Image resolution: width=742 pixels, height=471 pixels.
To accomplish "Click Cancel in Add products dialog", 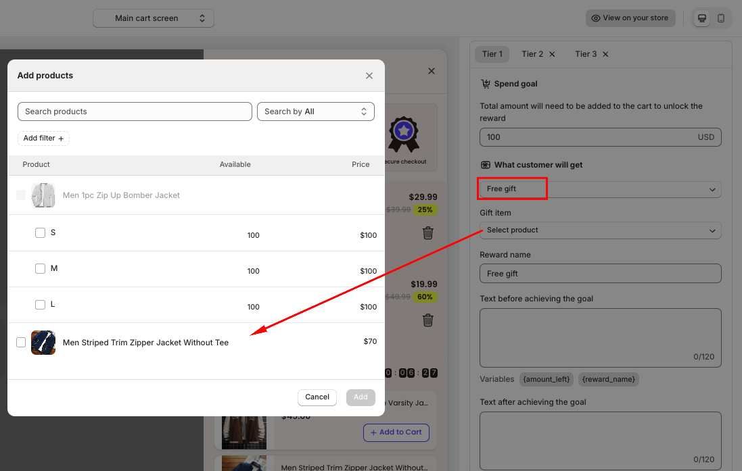I will tap(317, 397).
